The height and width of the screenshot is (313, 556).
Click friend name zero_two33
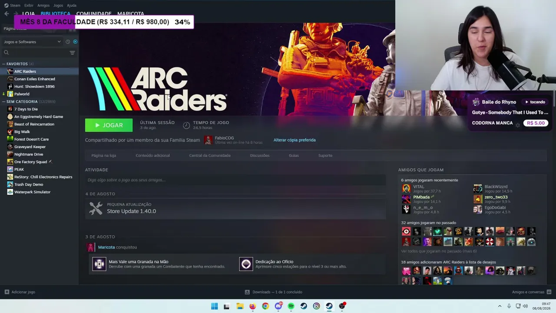(x=496, y=197)
